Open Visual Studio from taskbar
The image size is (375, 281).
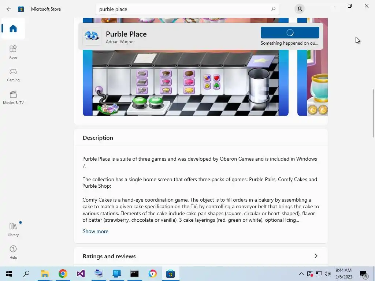81,274
